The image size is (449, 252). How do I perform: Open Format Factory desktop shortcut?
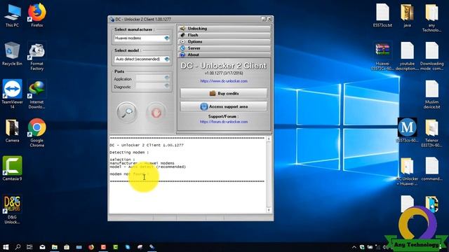click(x=37, y=56)
